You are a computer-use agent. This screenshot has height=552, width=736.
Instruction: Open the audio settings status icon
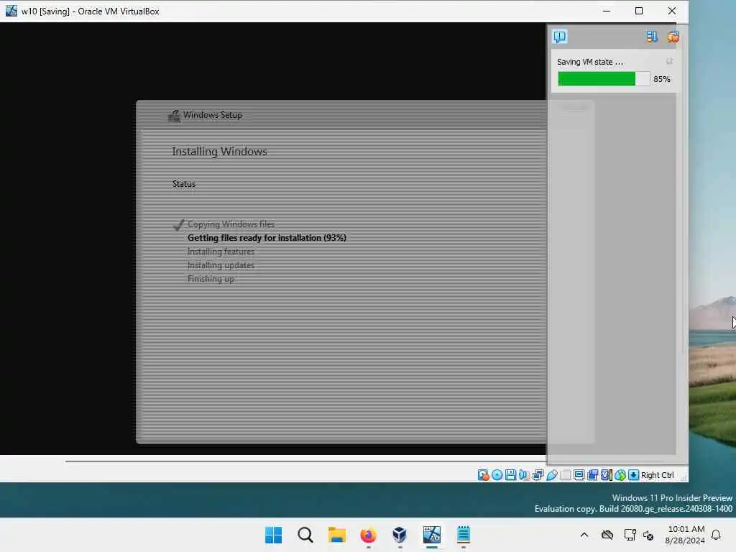[524, 475]
